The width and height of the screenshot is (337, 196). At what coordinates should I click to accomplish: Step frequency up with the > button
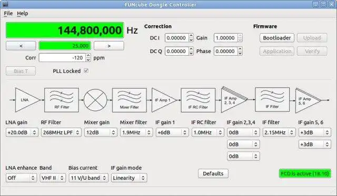(x=109, y=46)
